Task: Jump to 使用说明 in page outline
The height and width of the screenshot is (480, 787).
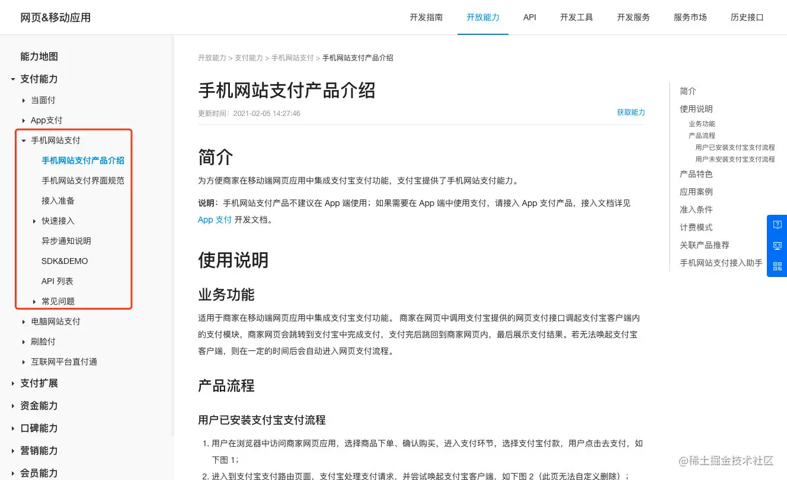Action: tap(696, 109)
